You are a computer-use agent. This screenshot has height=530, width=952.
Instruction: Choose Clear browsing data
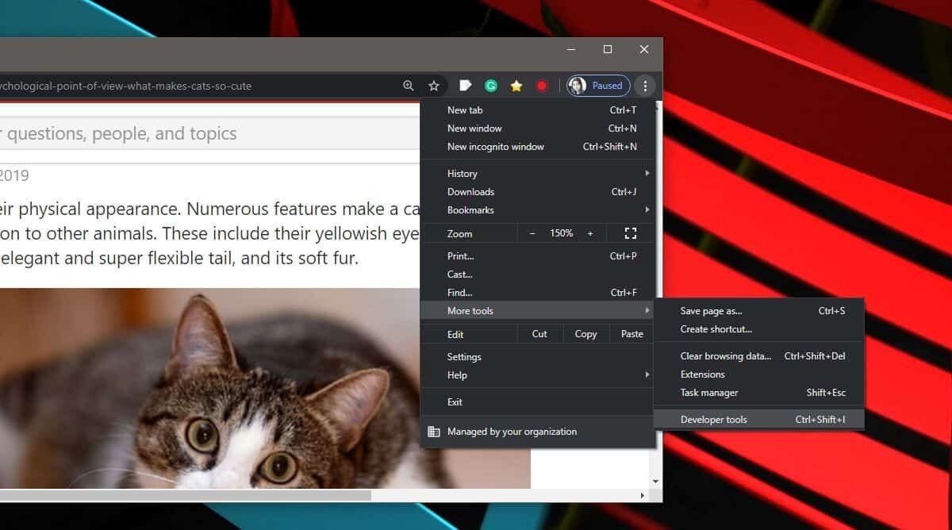pyautogui.click(x=724, y=355)
